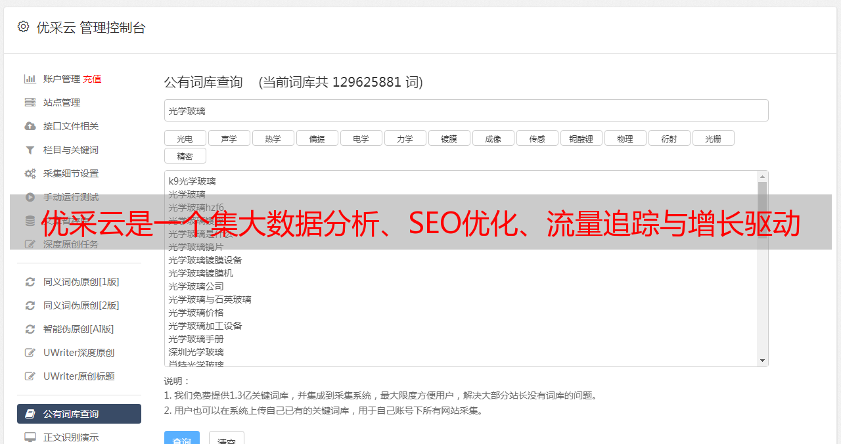Click the monitor icon beside 正文识别演示
Viewport: 841px width, 444px height.
tap(30, 437)
